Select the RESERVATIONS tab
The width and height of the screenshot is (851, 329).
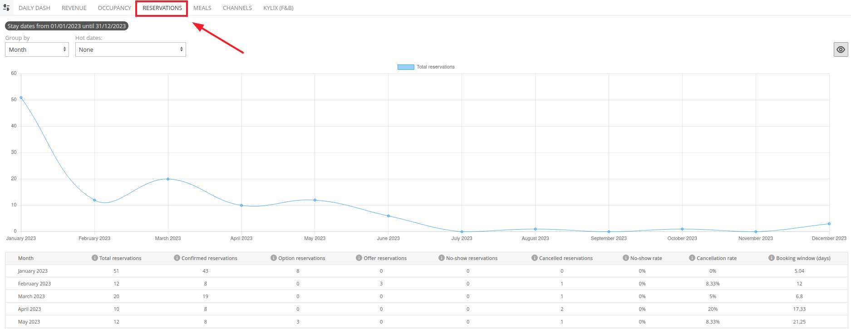(162, 8)
